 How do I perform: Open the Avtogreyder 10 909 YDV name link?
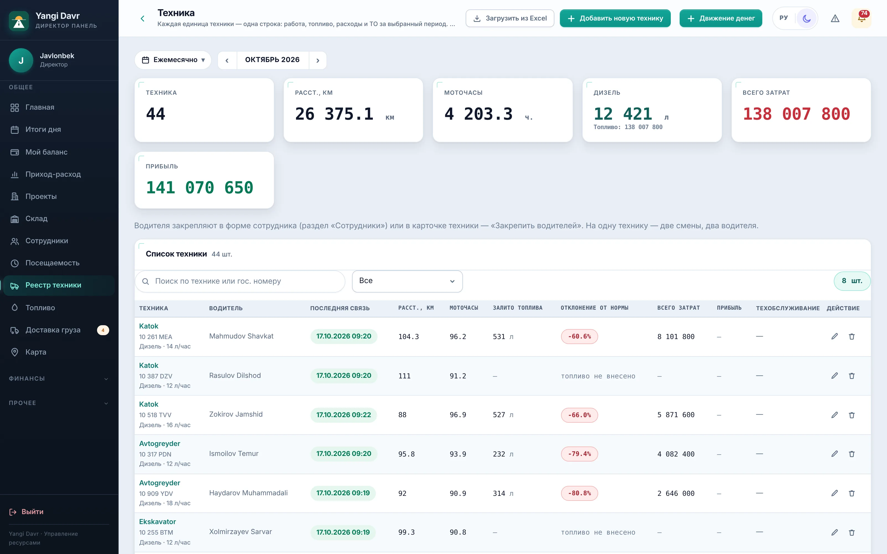coord(159,483)
